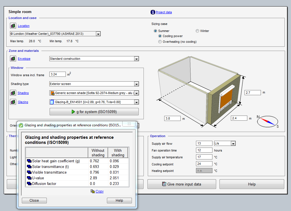Click the green building icon next to Shading
The height and width of the screenshot is (211, 291).
(13, 93)
